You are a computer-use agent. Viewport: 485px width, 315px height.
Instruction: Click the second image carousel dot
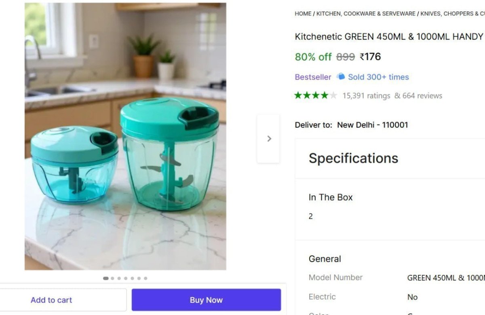coord(112,278)
